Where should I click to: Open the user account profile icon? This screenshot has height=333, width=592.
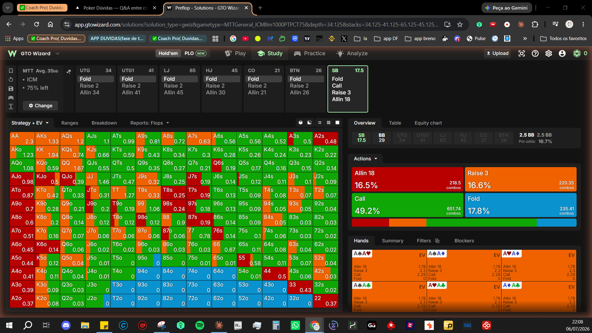coord(562,53)
